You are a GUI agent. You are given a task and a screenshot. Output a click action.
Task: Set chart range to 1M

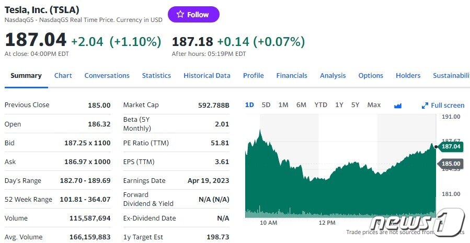coord(283,105)
